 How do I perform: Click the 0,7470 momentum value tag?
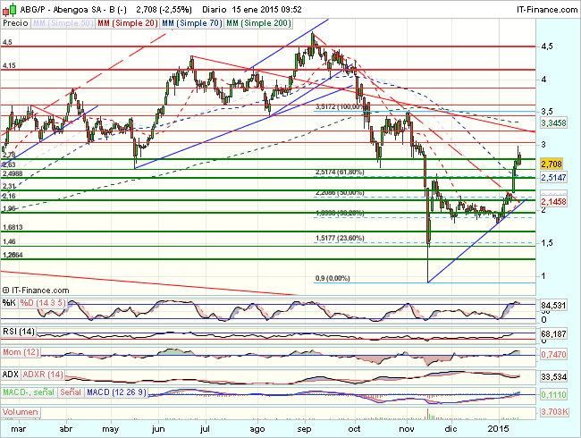(x=553, y=355)
